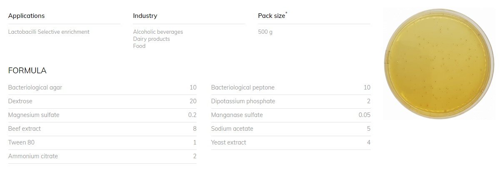Click the Pack size heading
The height and width of the screenshot is (172, 504).
click(273, 15)
